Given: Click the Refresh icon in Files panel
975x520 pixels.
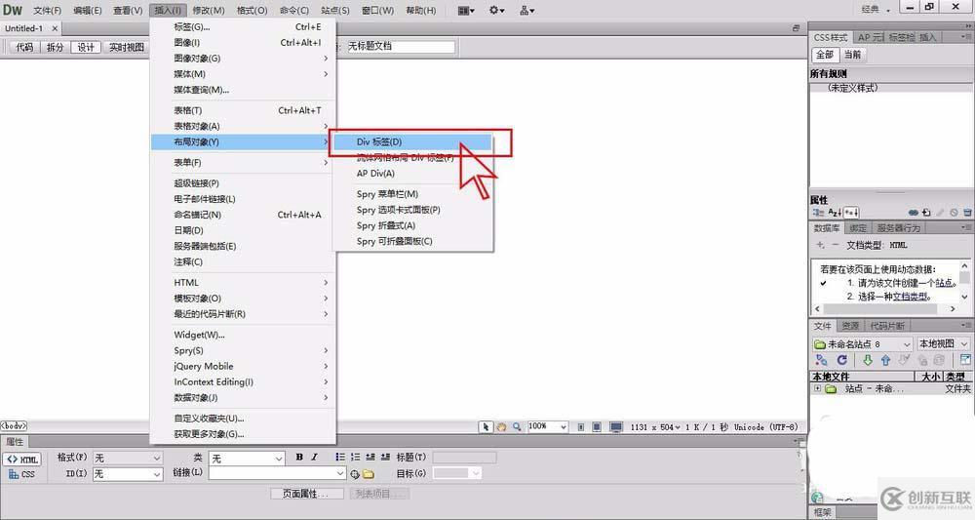Looking at the screenshot, I should click(x=842, y=360).
